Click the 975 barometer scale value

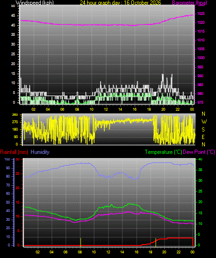pyautogui.click(x=201, y=102)
